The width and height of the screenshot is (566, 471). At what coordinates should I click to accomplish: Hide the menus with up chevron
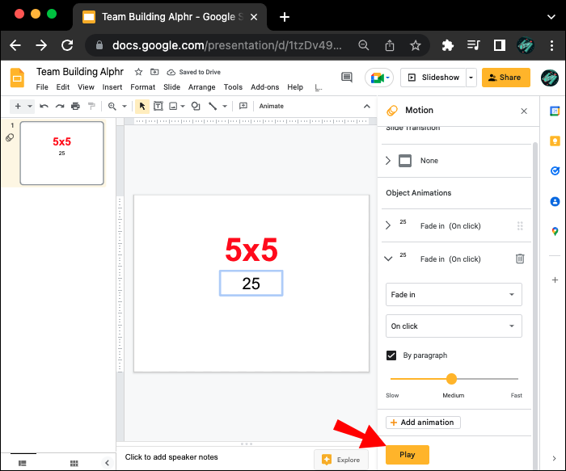(x=366, y=106)
